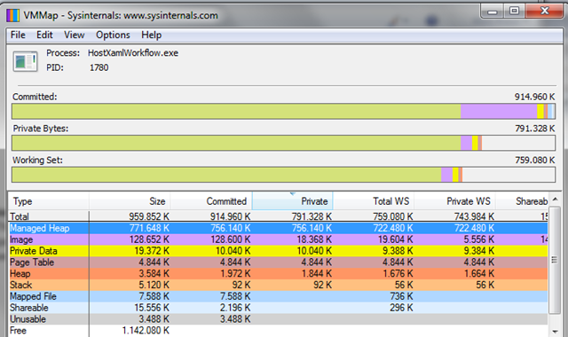
Task: Click the 1.142.080 K Free size value
Action: coord(146,331)
